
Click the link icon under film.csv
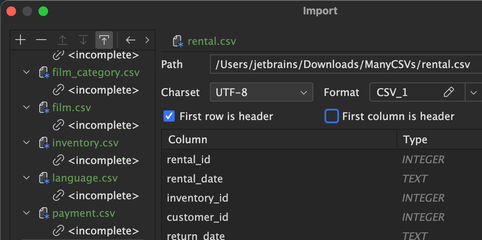point(58,125)
